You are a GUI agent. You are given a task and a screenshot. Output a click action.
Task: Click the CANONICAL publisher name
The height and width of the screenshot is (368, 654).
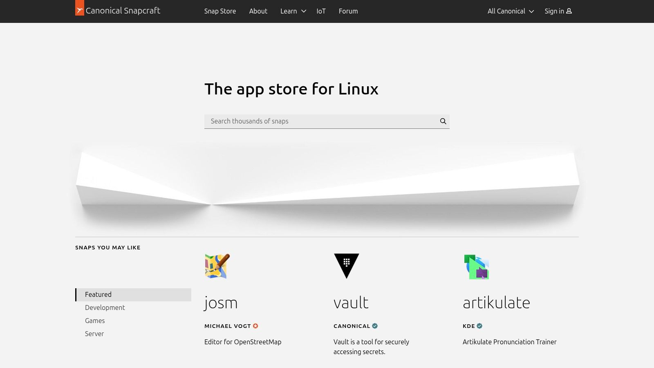tap(352, 326)
